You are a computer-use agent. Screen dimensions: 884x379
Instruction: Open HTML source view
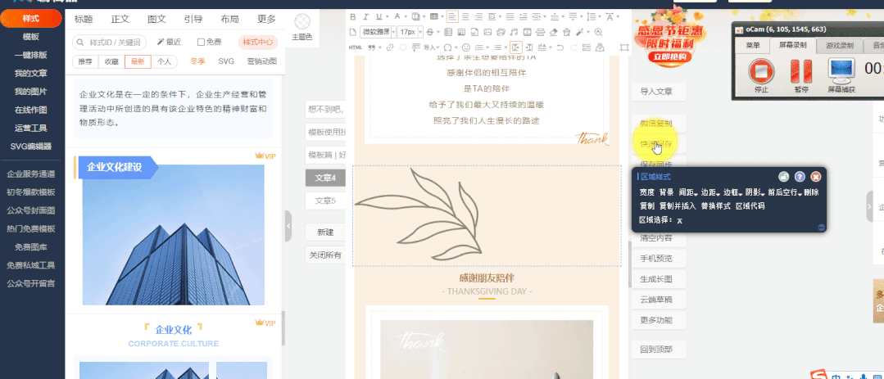coord(356,47)
